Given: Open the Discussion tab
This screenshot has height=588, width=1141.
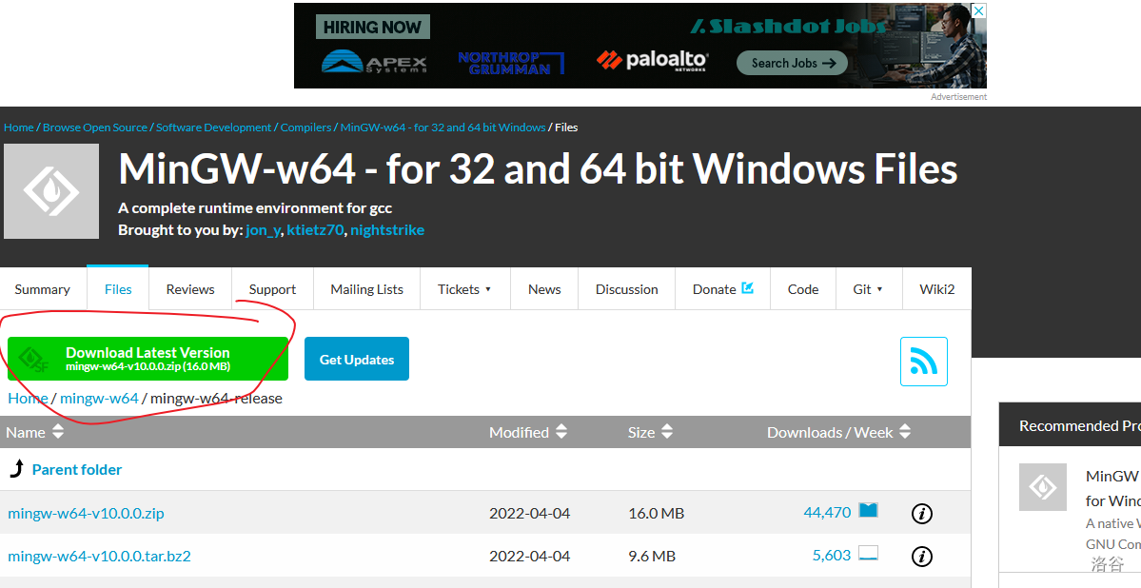Looking at the screenshot, I should coord(626,289).
